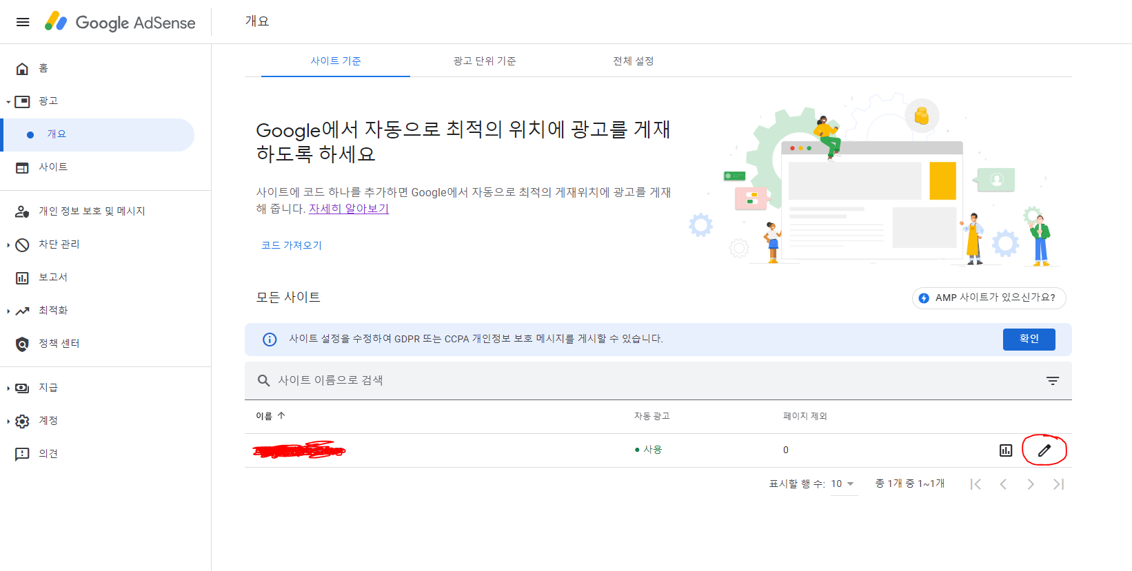Click the 자세히 알아보기 link
Image resolution: width=1132 pixels, height=571 pixels.
click(349, 209)
